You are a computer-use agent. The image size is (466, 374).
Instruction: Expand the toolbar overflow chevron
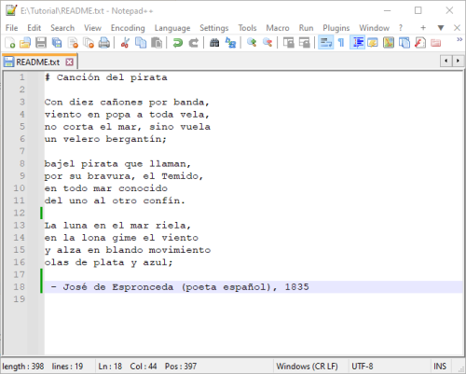pyautogui.click(x=459, y=39)
